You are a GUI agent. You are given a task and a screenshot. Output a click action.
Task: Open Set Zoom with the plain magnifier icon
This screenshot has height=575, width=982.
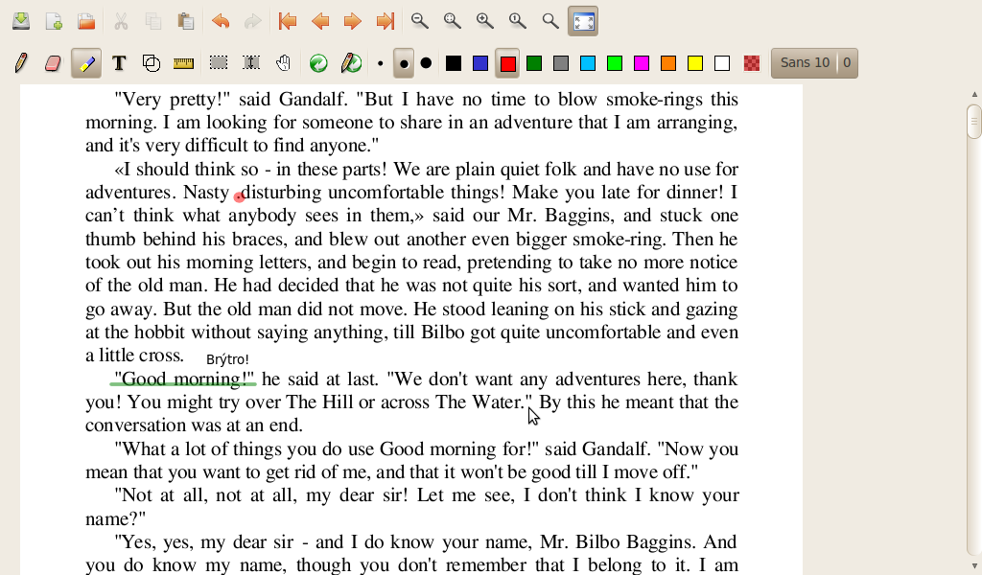[x=549, y=21]
